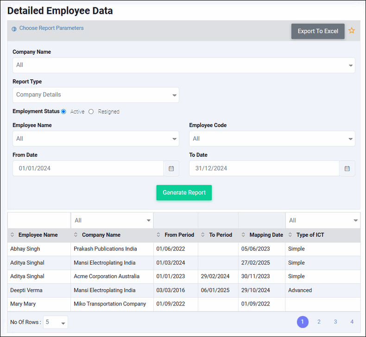Open the To Date calendar picker
The height and width of the screenshot is (337, 366).
click(x=347, y=168)
